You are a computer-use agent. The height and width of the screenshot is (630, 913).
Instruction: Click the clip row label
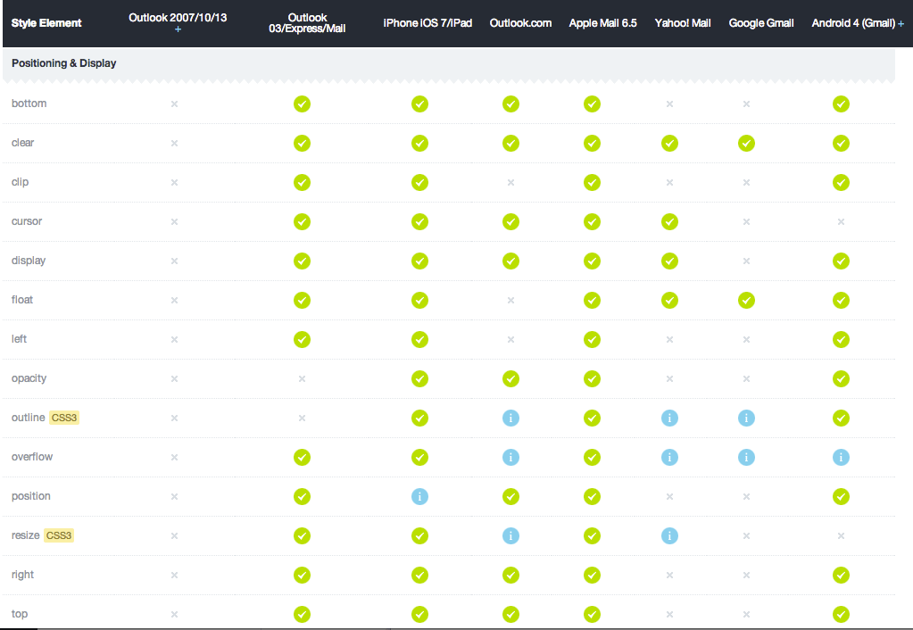[20, 182]
